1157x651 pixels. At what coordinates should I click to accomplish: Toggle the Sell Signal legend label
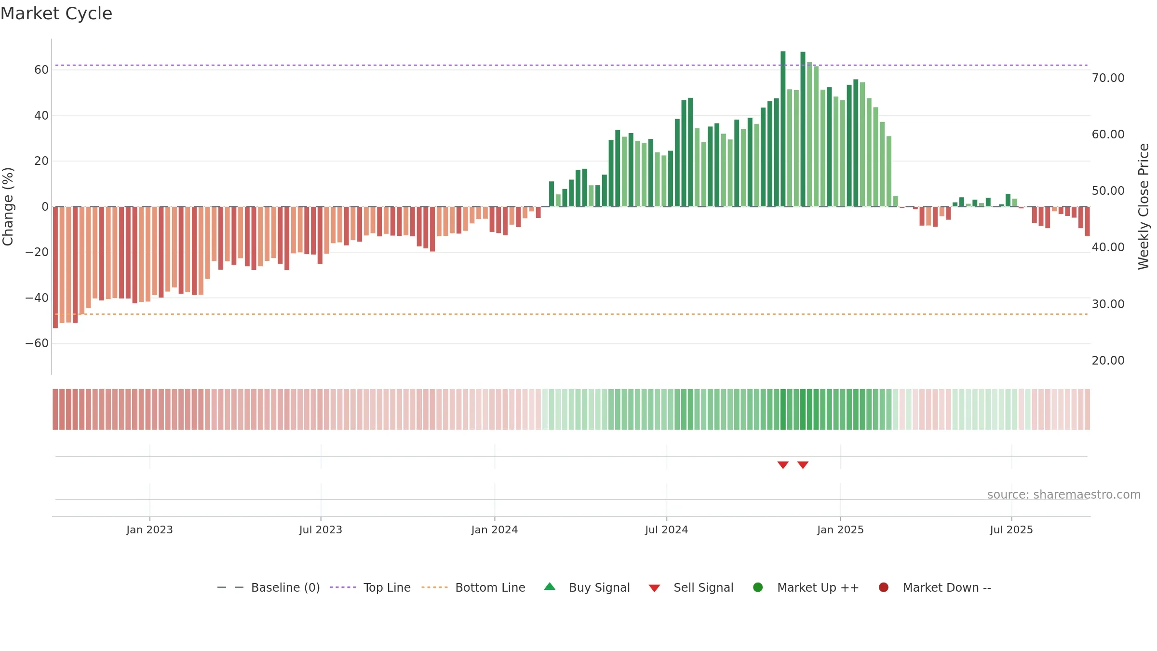point(703,587)
